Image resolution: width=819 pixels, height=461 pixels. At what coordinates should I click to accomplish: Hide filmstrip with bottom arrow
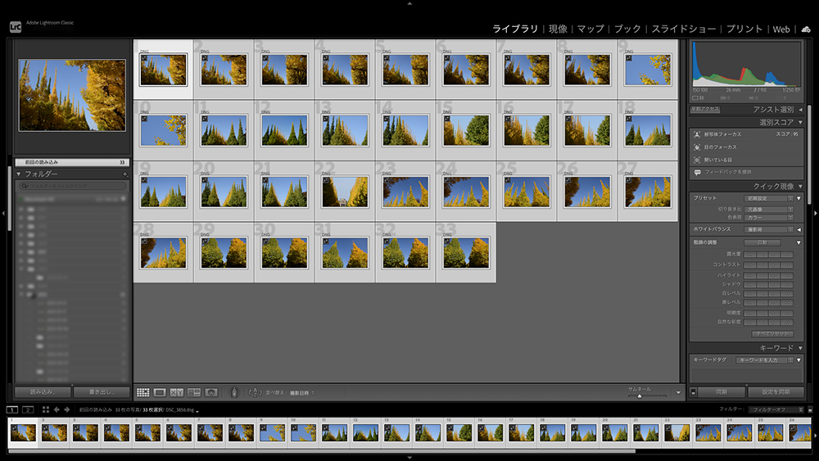(409, 458)
